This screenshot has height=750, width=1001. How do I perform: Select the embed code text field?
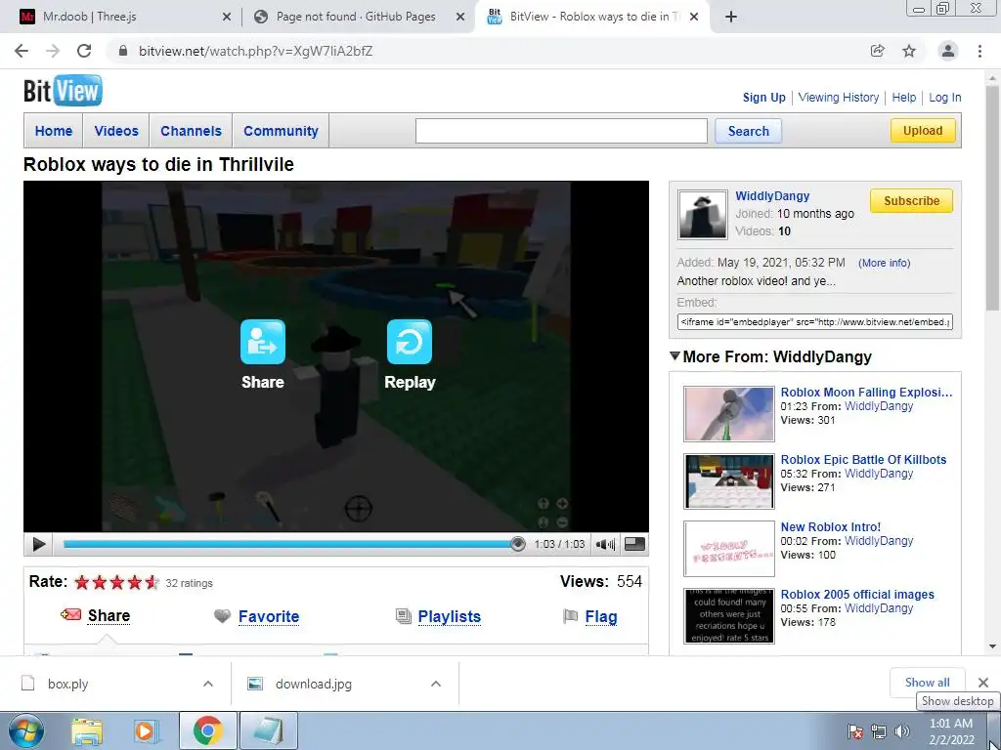click(814, 321)
